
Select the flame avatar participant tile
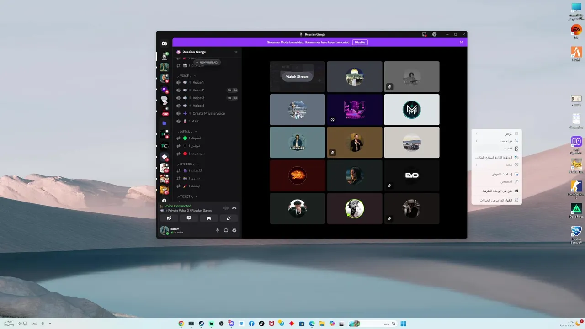click(298, 175)
